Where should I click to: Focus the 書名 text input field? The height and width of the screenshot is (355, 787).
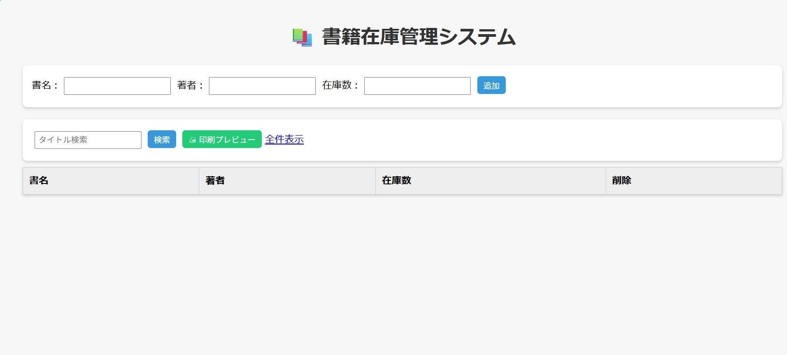[x=117, y=86]
